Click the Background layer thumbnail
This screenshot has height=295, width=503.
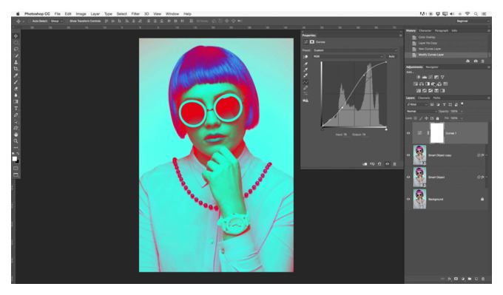point(419,199)
